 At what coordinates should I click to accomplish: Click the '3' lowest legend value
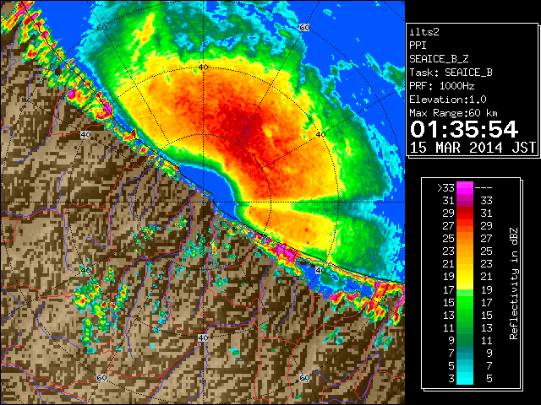point(451,379)
